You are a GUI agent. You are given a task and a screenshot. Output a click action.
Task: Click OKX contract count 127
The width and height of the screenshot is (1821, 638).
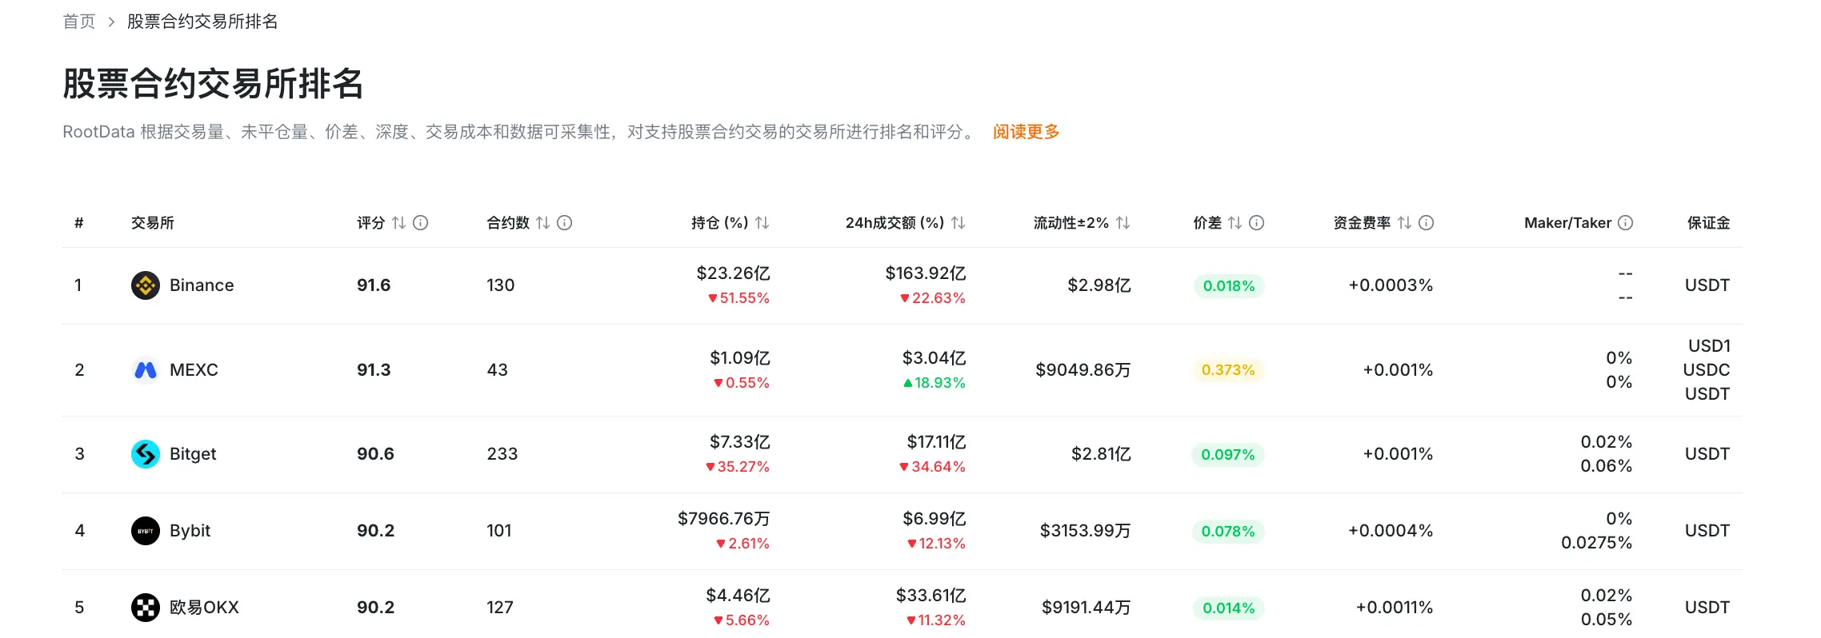click(x=499, y=608)
